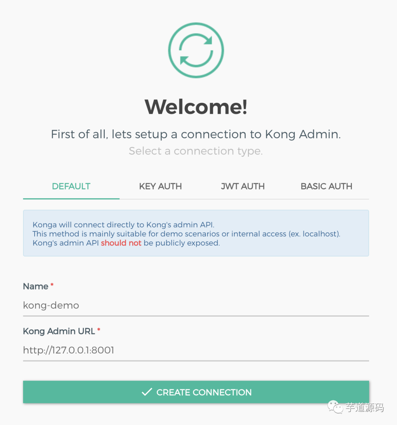Click the red asterisk beside Kong Admin URL
The width and height of the screenshot is (397, 425).
(99, 329)
